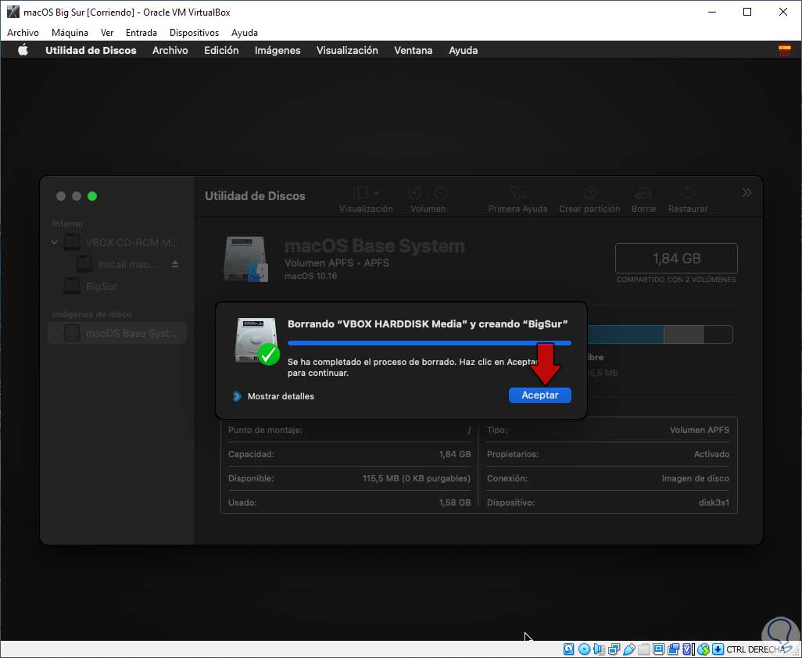This screenshot has width=802, height=658.
Task: Open the macOS Ayuda menu
Action: (463, 50)
